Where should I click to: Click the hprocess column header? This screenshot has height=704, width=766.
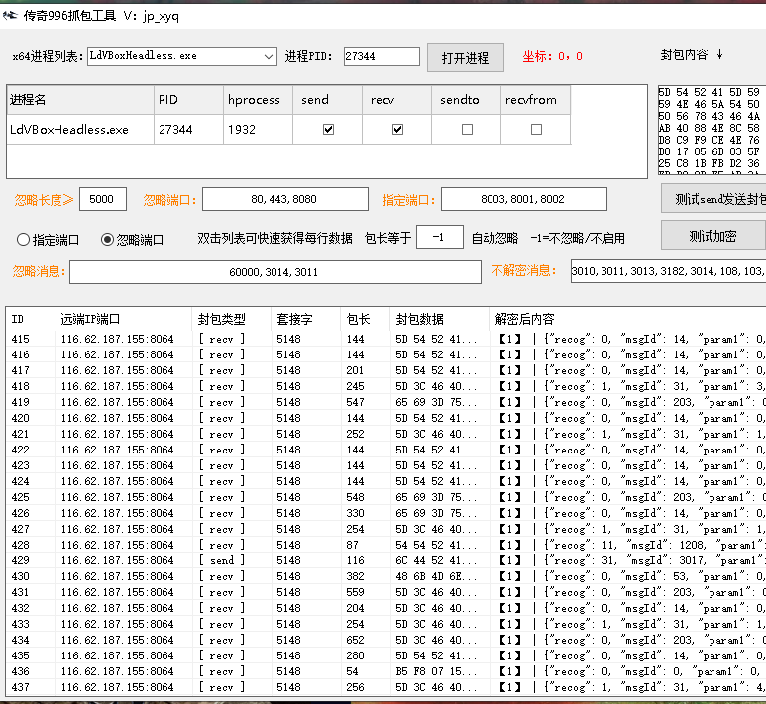coord(258,100)
